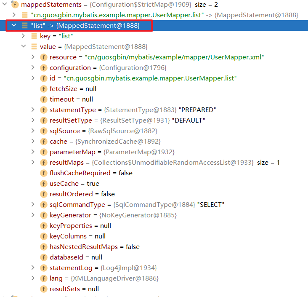The width and height of the screenshot is (308, 297).
Task: Click the field icon before databaseId
Action: click(44, 257)
